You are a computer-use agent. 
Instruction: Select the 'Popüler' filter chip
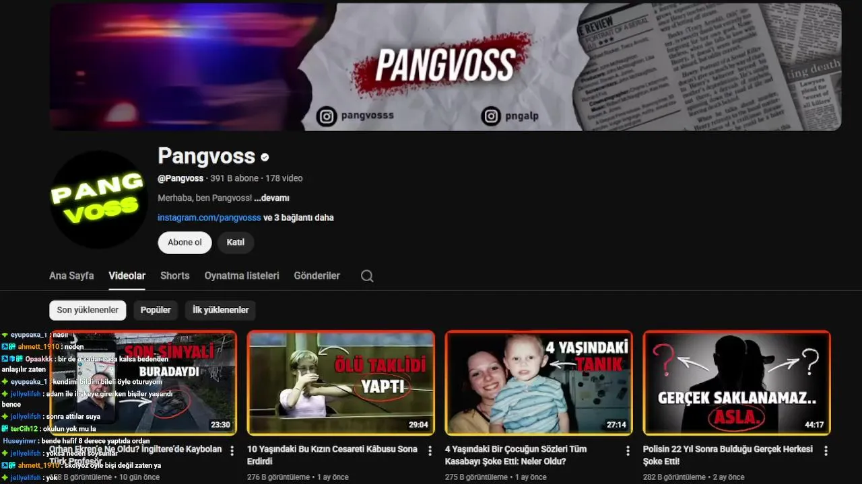(x=156, y=310)
